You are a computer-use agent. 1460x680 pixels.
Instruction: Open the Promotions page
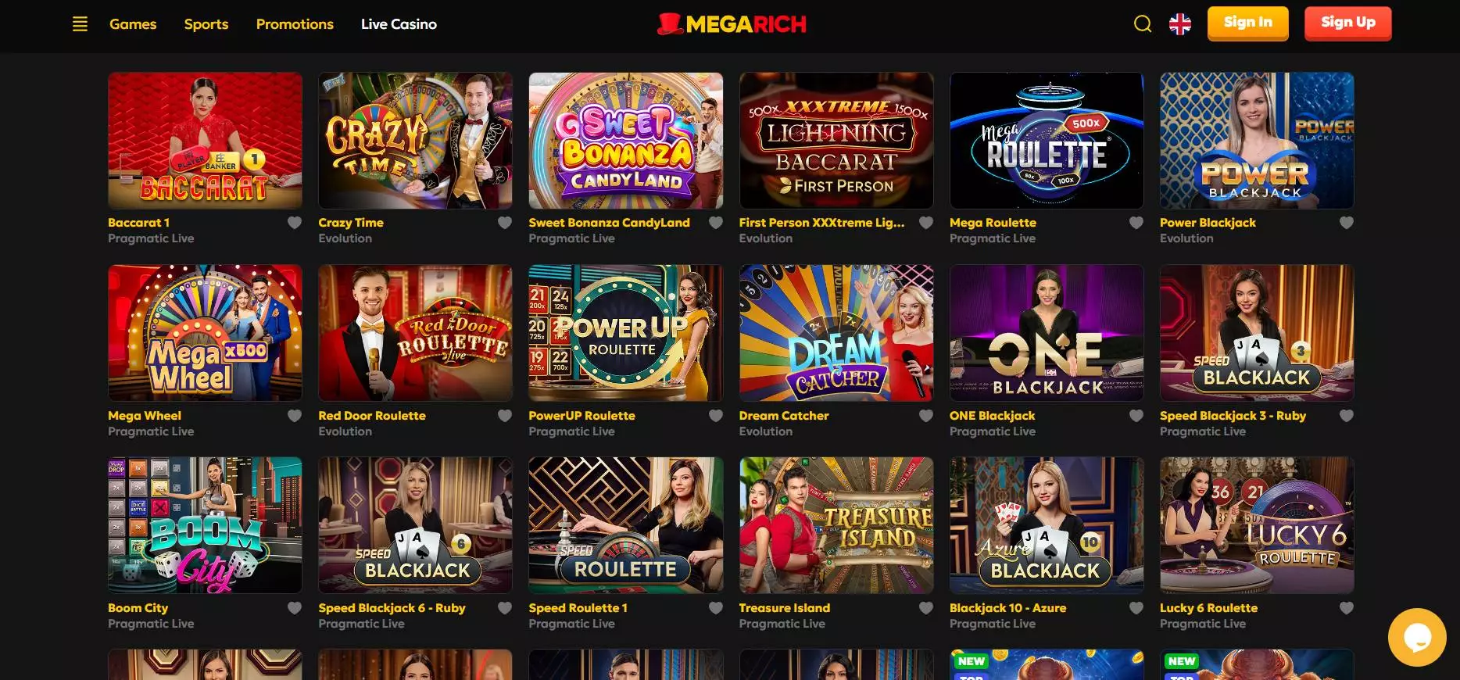point(295,24)
